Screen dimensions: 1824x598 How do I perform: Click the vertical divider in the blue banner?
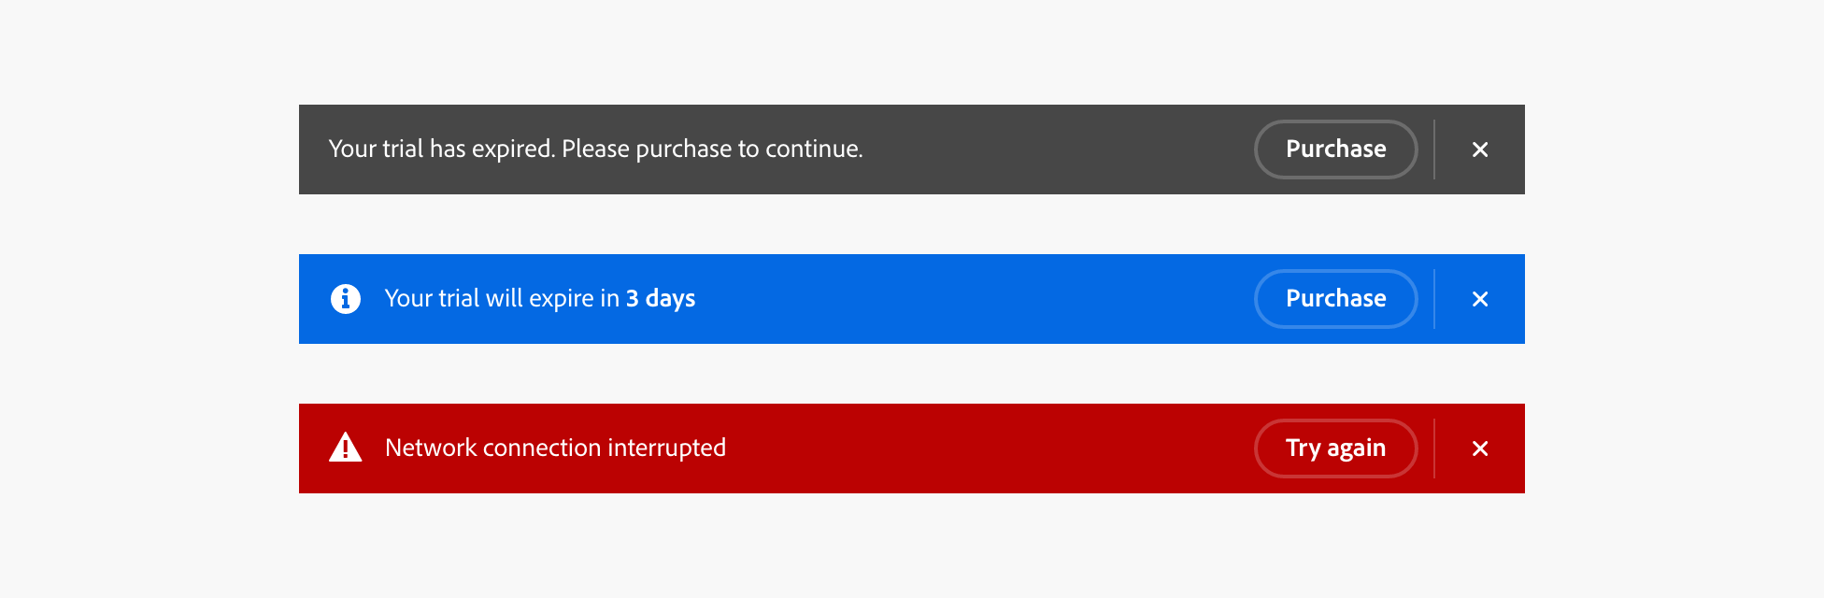click(x=1434, y=299)
